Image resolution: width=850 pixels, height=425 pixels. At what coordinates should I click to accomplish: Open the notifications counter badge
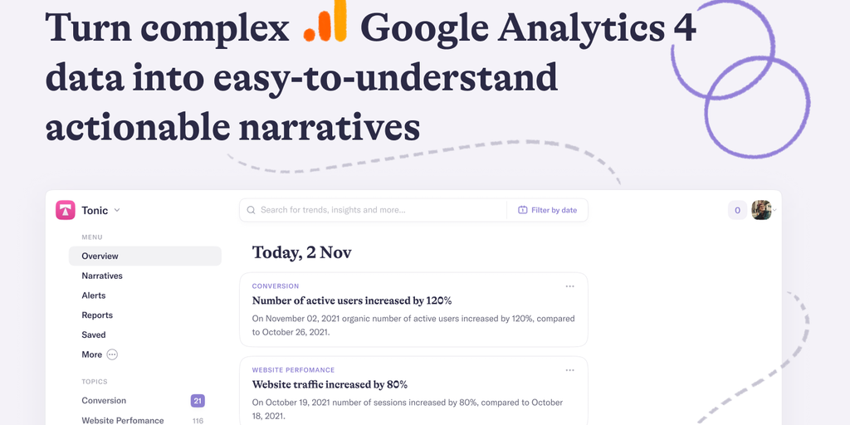(737, 210)
